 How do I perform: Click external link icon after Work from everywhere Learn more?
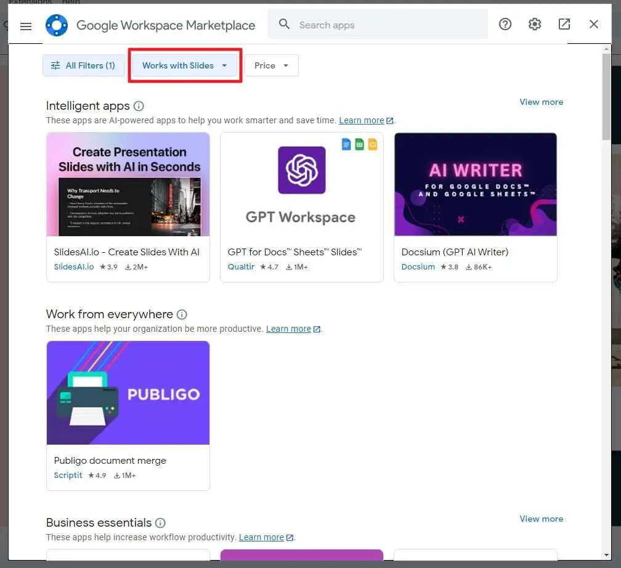tap(317, 329)
